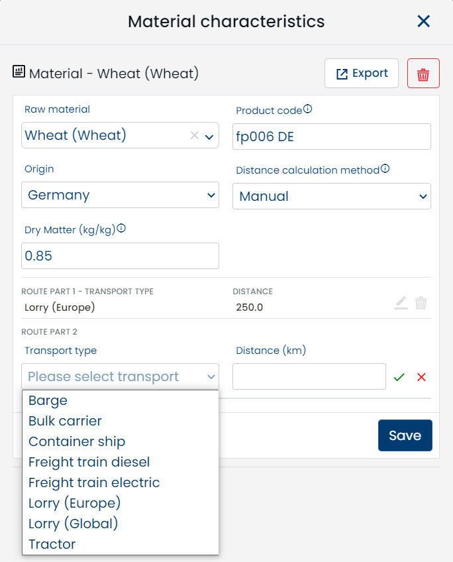453x562 pixels.
Task: Edit route part 1 with pencil icon
Action: [401, 304]
